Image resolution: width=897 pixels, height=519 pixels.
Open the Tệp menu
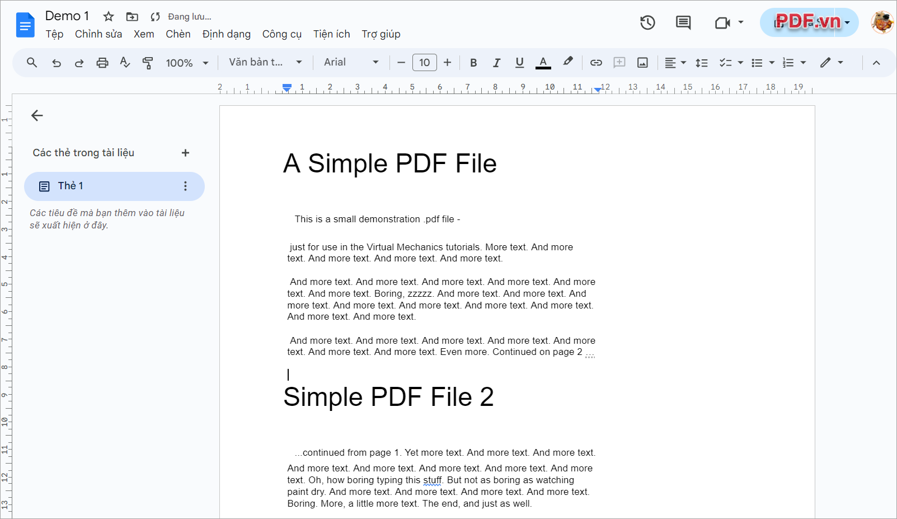click(54, 34)
